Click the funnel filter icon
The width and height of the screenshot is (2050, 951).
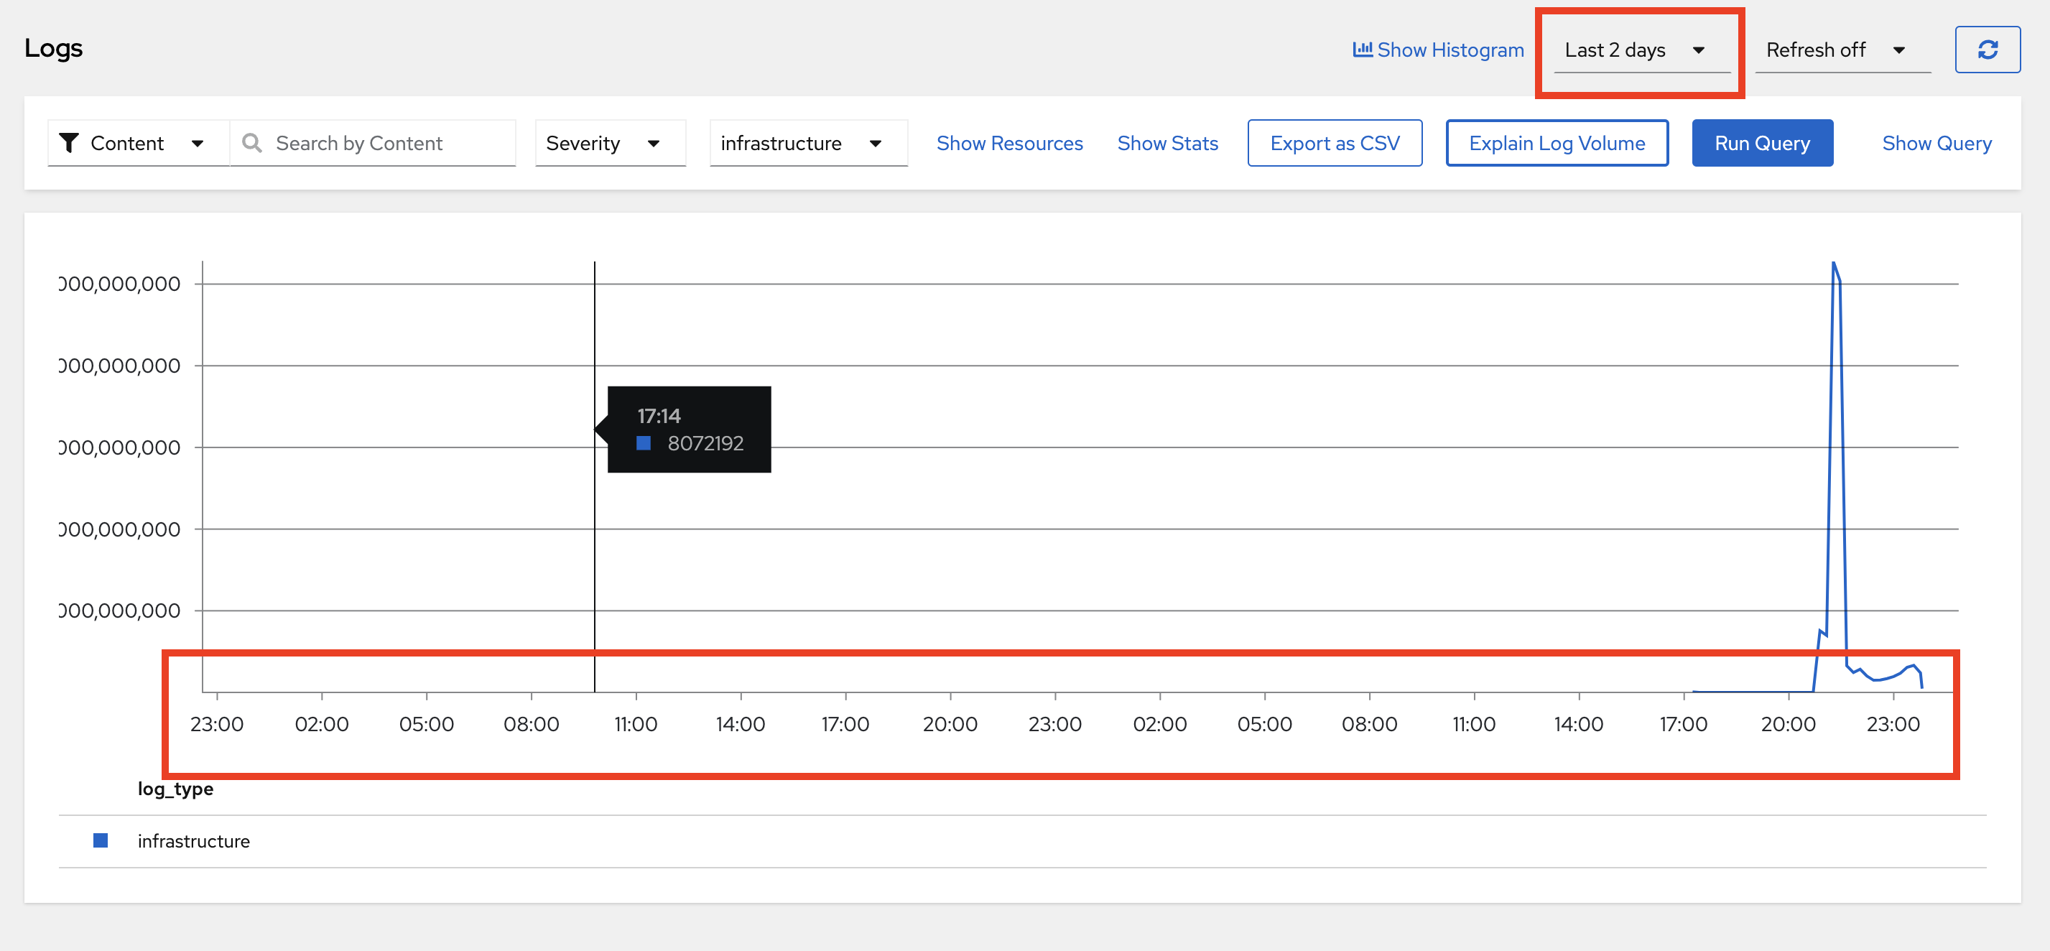[x=69, y=142]
